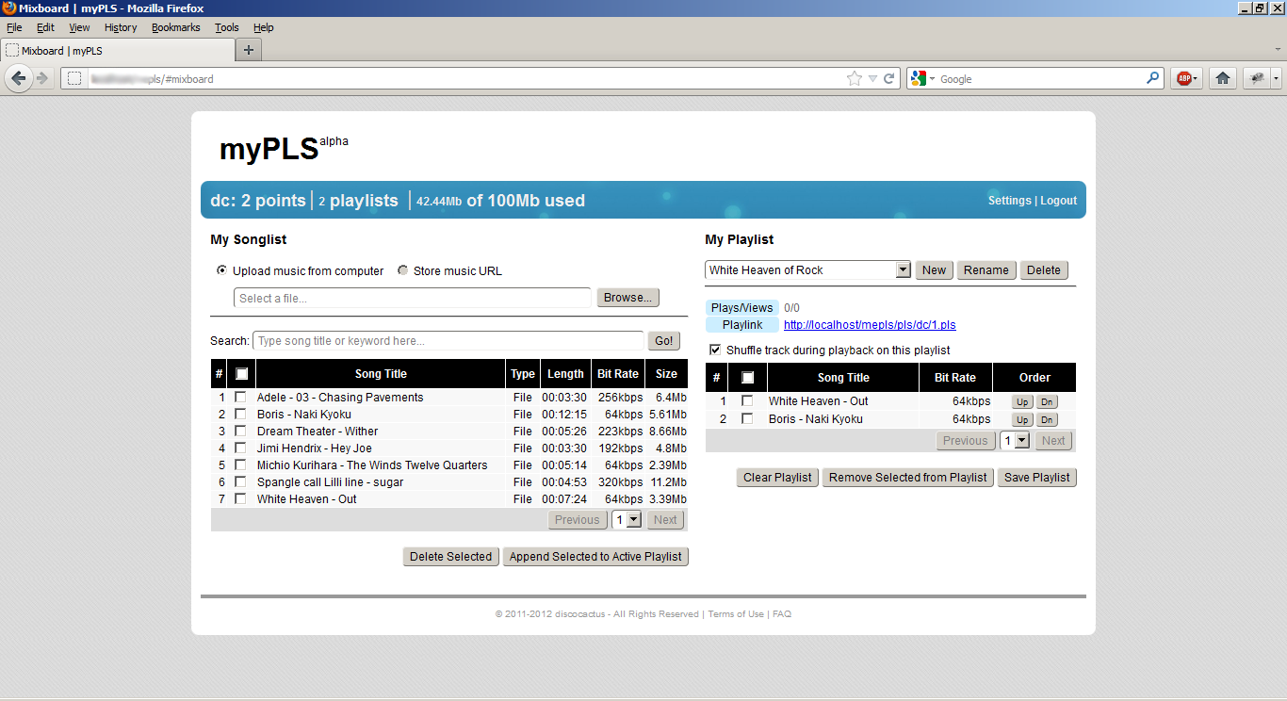Click the Adblock Plus toolbar icon
The height and width of the screenshot is (701, 1287).
pyautogui.click(x=1186, y=78)
